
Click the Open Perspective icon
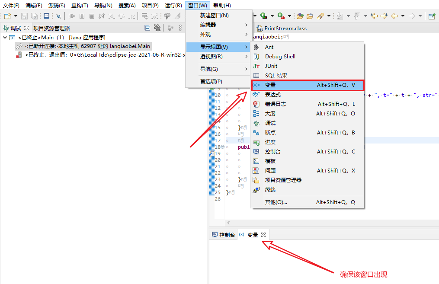point(432,16)
